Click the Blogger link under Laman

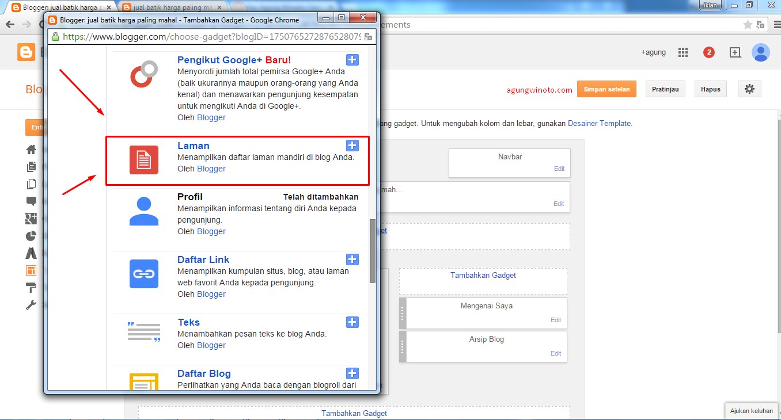(x=211, y=169)
